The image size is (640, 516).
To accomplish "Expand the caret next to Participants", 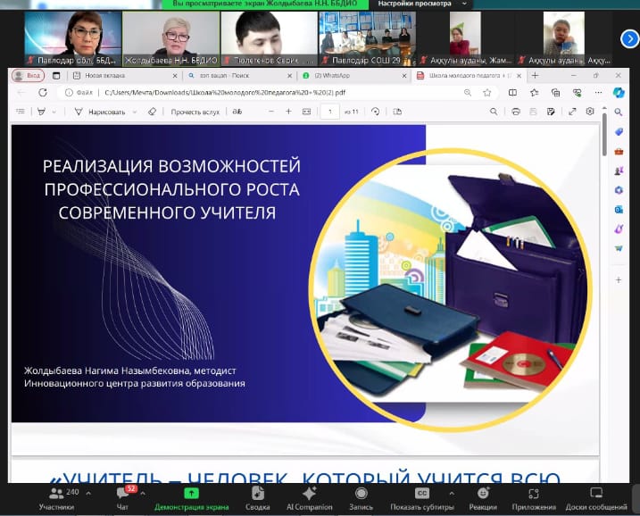I will point(87,492).
